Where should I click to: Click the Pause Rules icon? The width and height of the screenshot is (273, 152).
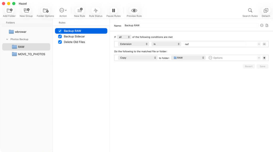[113, 10]
